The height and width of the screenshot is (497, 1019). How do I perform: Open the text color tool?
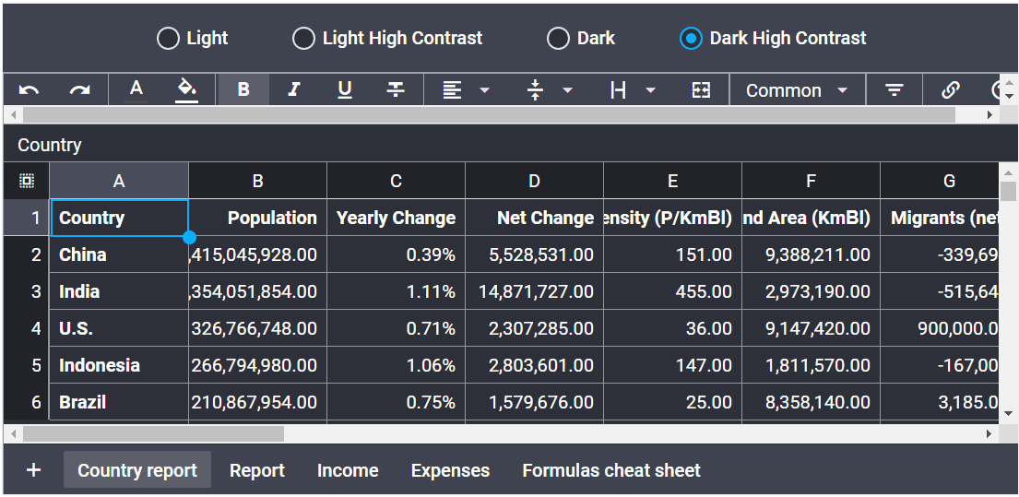point(136,89)
